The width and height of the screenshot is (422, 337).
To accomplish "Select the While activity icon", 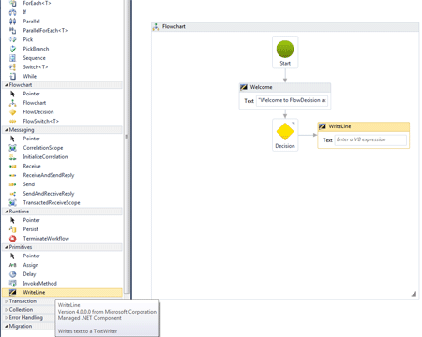I will [x=12, y=76].
